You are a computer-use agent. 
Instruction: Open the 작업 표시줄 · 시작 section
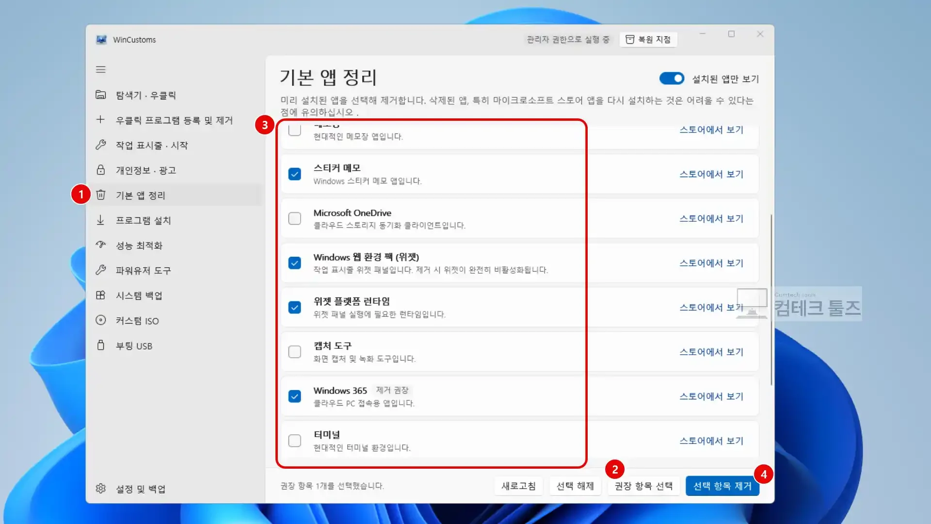175,145
